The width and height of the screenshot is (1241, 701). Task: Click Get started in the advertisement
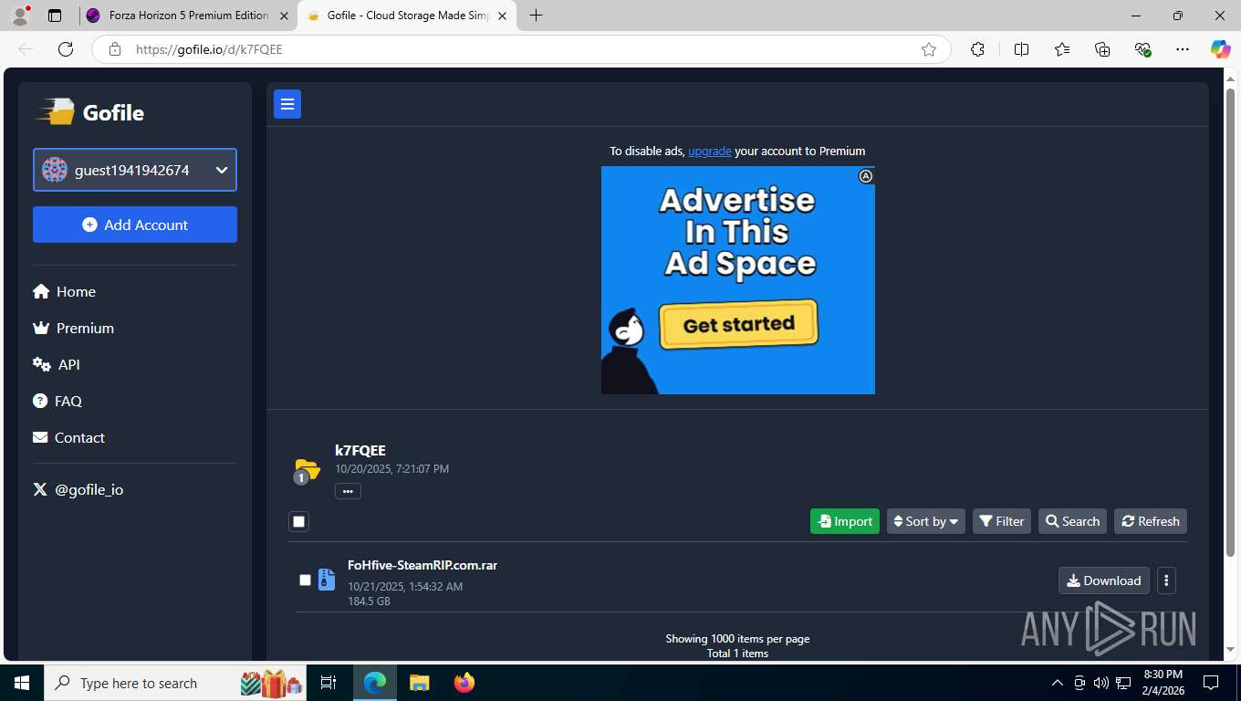pyautogui.click(x=738, y=324)
